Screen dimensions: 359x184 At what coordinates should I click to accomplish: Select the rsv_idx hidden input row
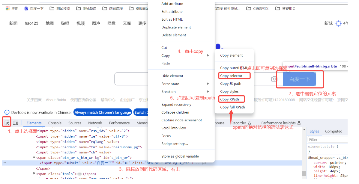[x=83, y=131]
